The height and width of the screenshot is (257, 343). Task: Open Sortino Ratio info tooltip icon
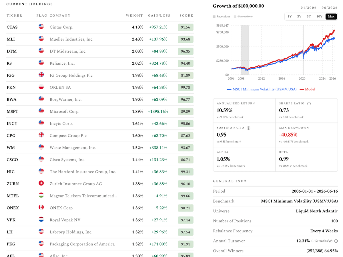[248, 128]
